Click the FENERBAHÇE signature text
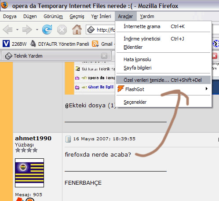Viewport: 219px width, 201px height. coord(83,183)
